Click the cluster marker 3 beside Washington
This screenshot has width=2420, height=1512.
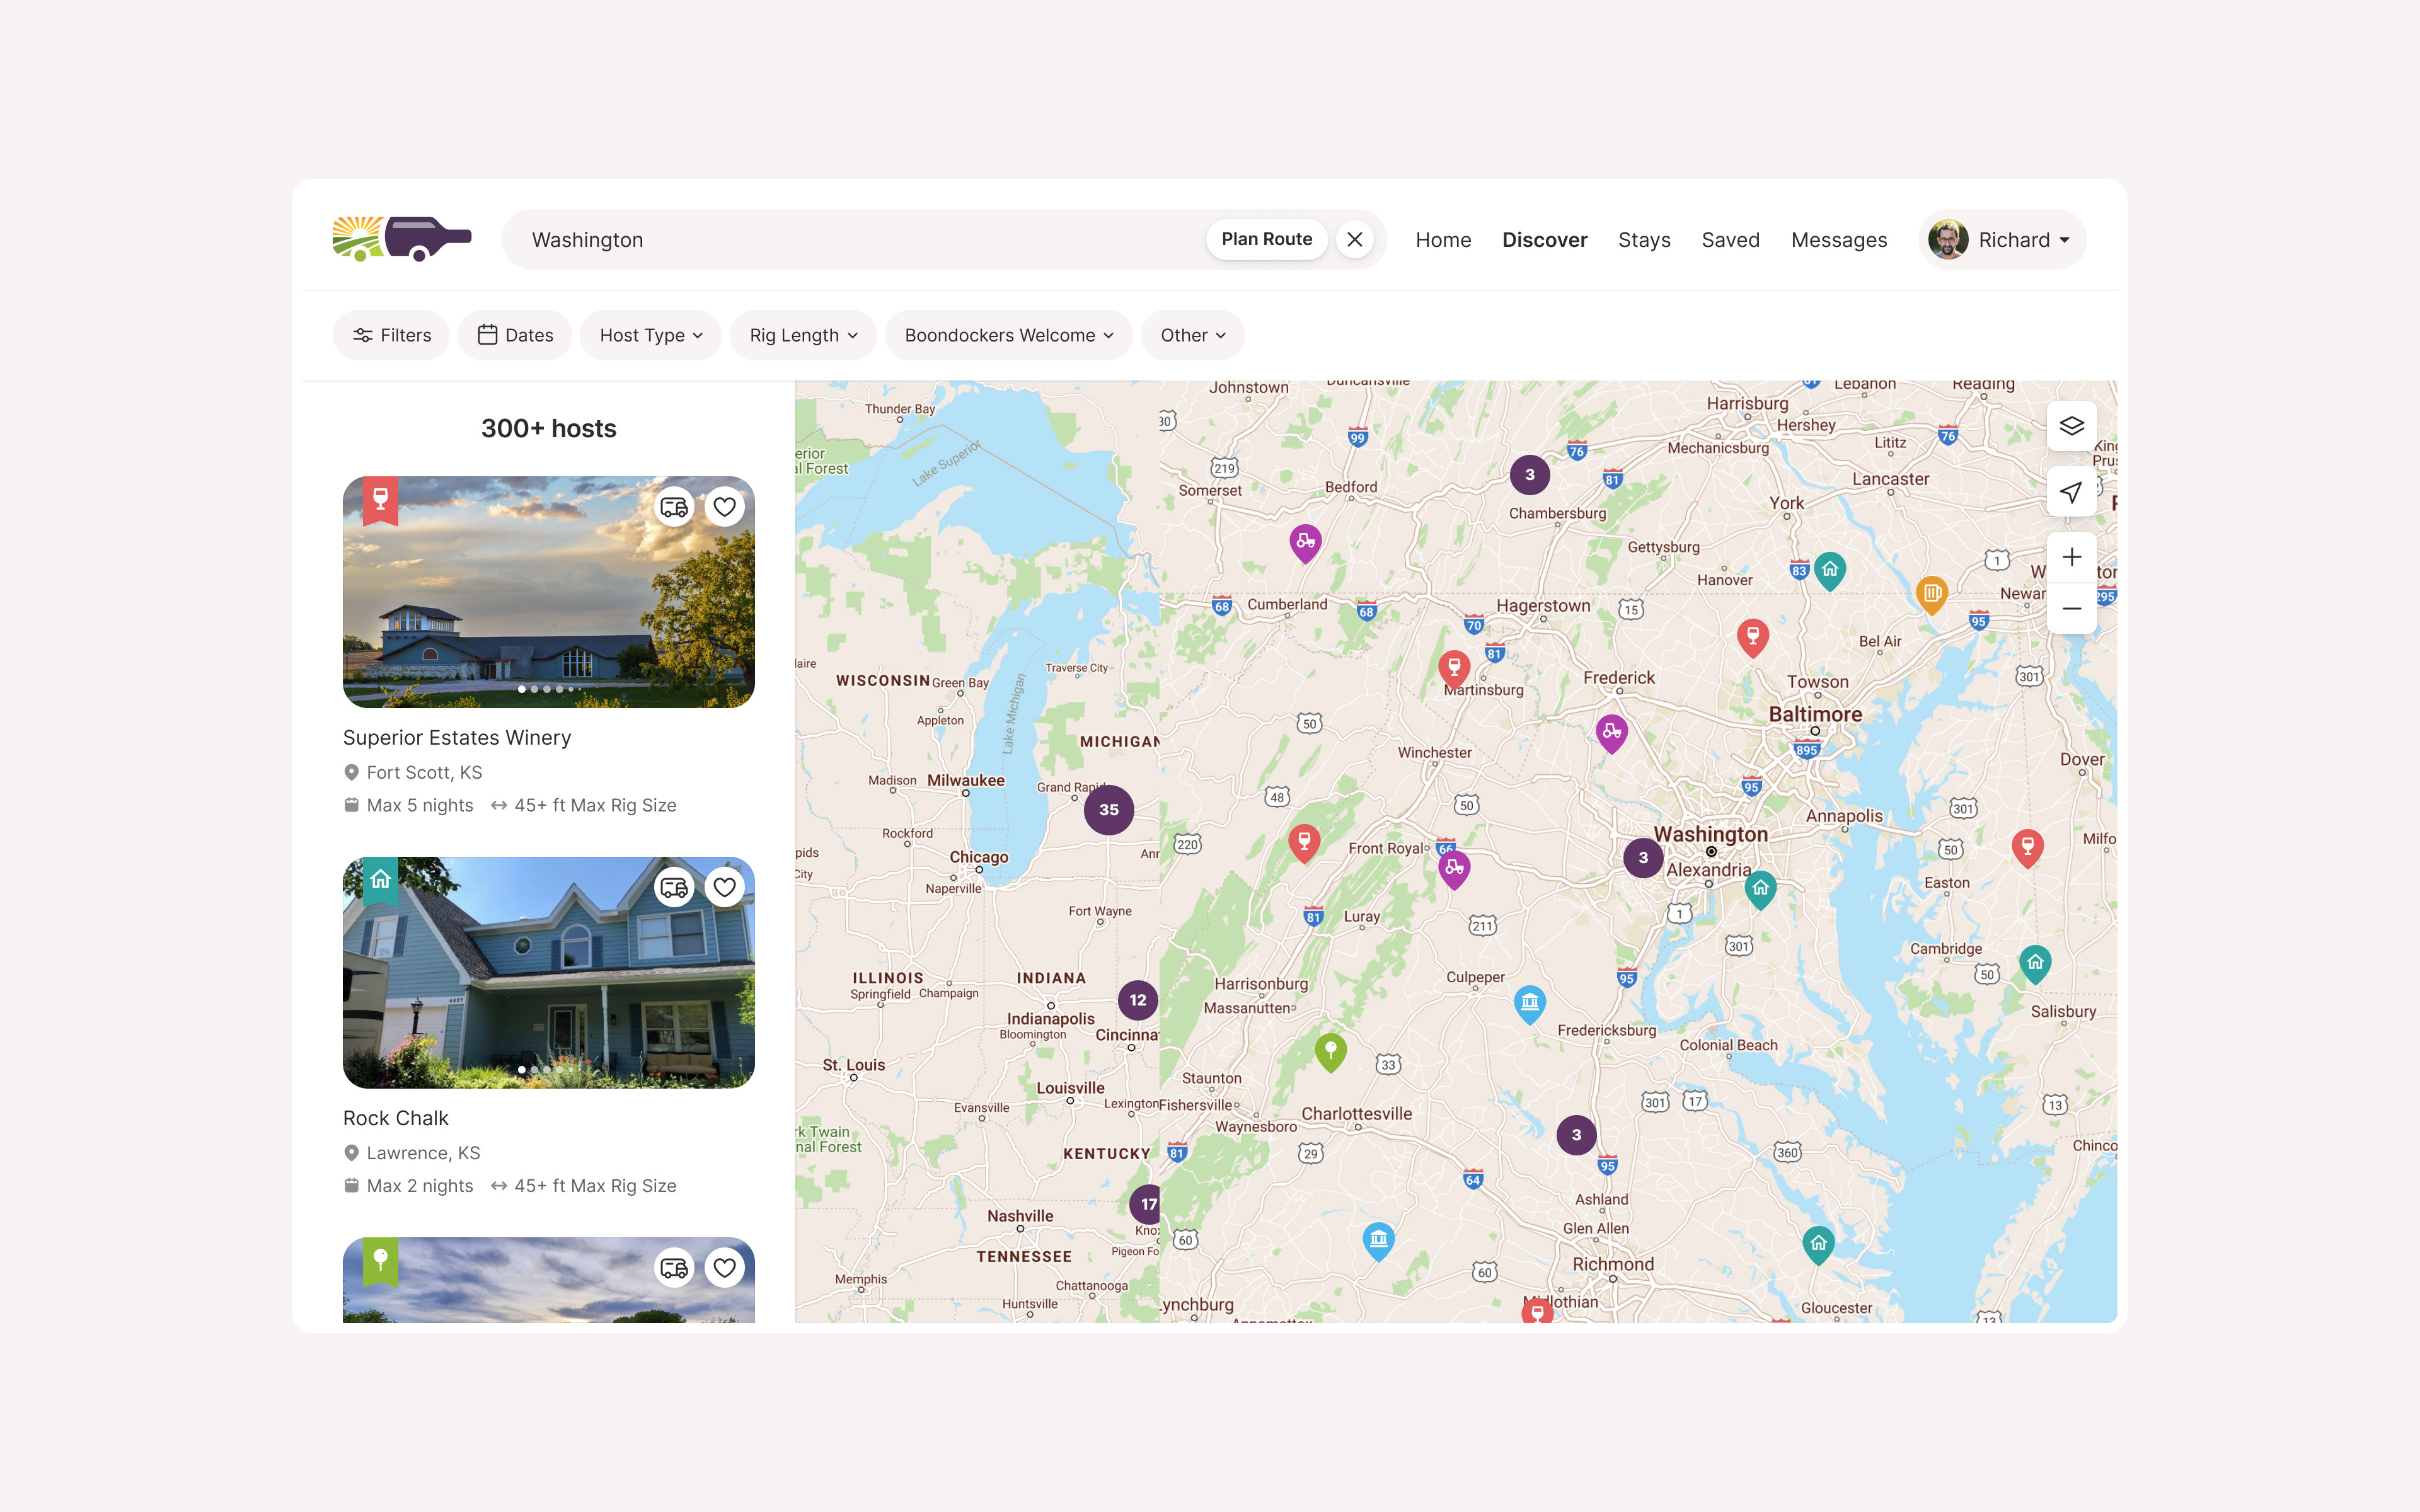1643,858
